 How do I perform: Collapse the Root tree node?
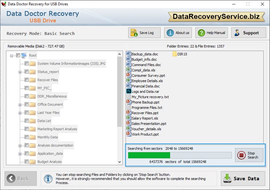[x=11, y=56]
